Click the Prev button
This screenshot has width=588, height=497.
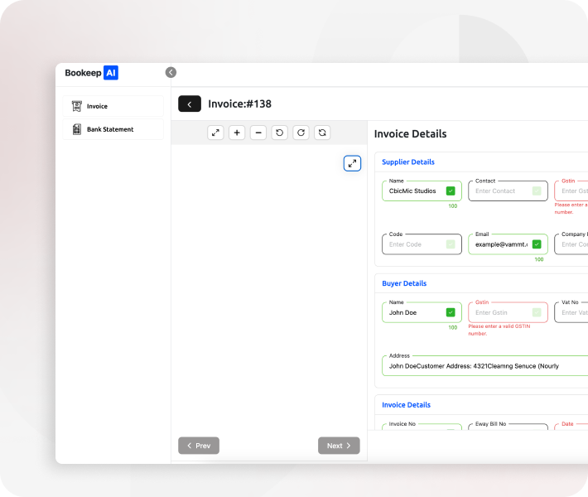pyautogui.click(x=199, y=446)
